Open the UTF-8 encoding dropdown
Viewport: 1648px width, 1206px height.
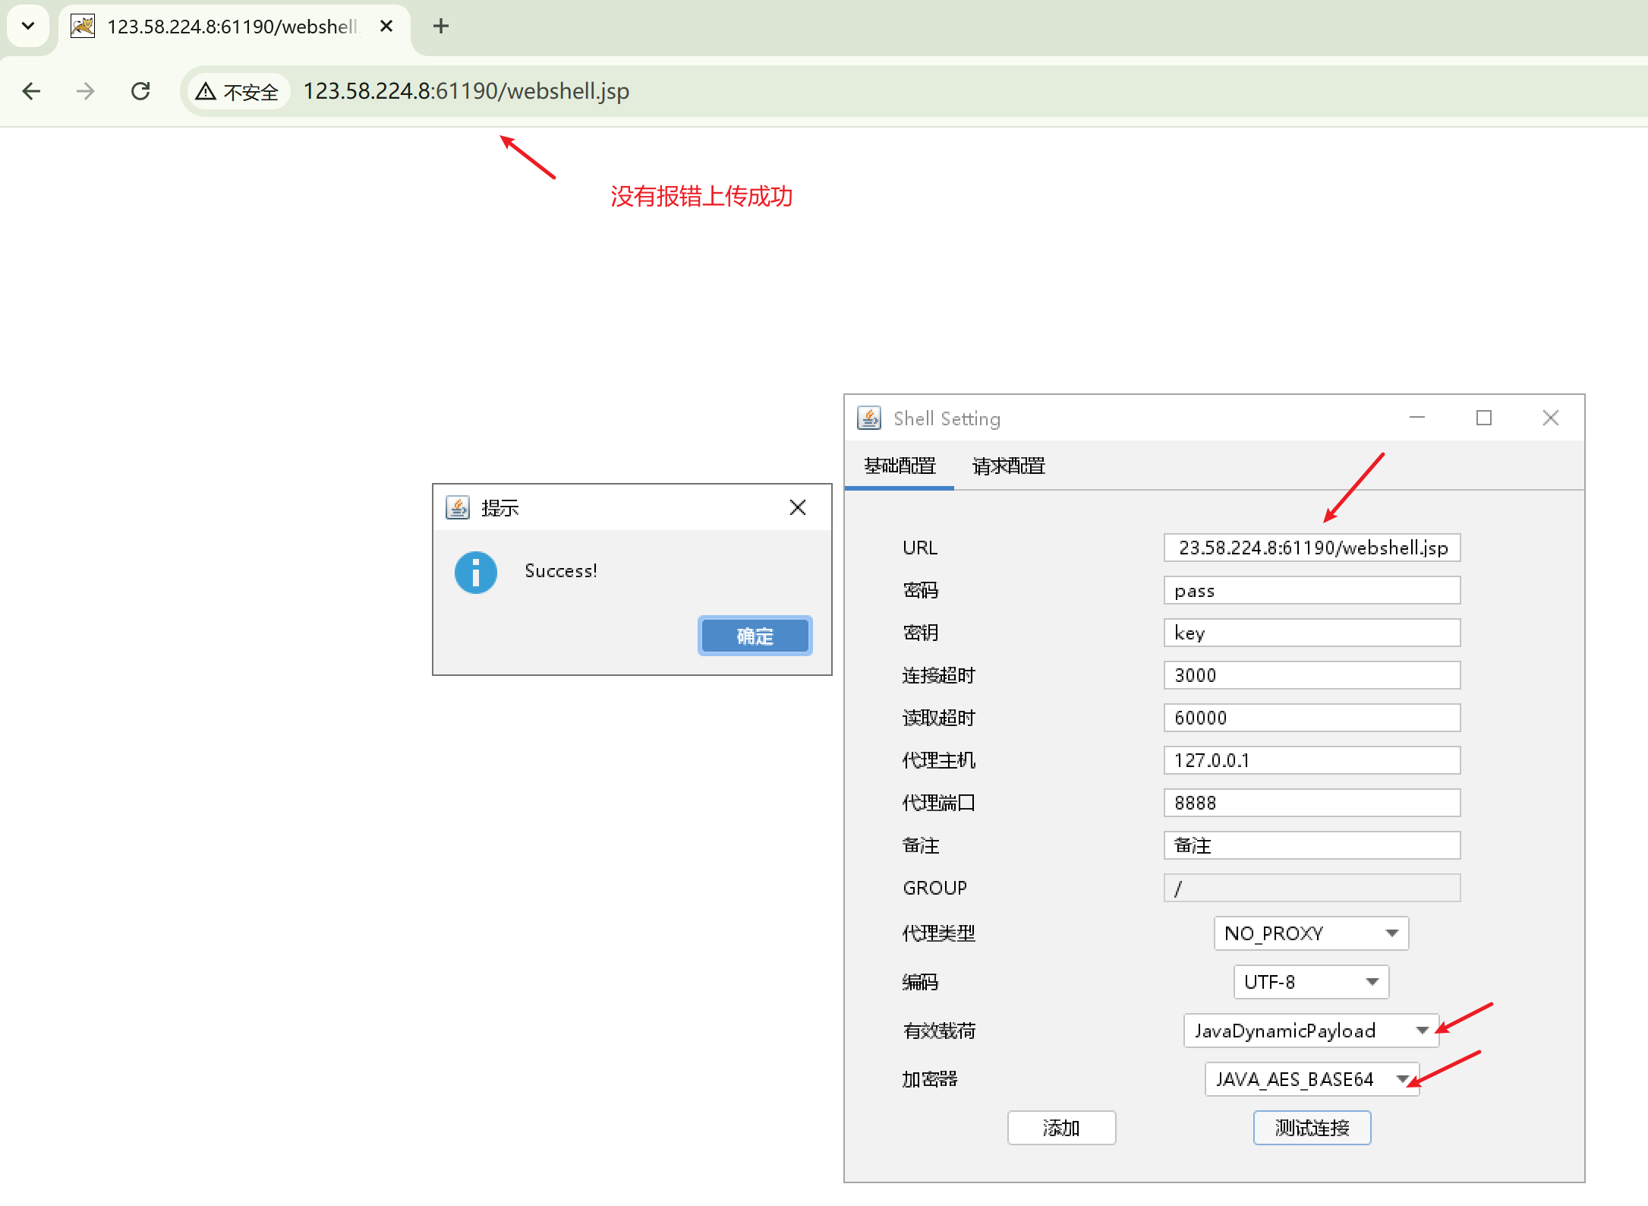click(x=1372, y=982)
